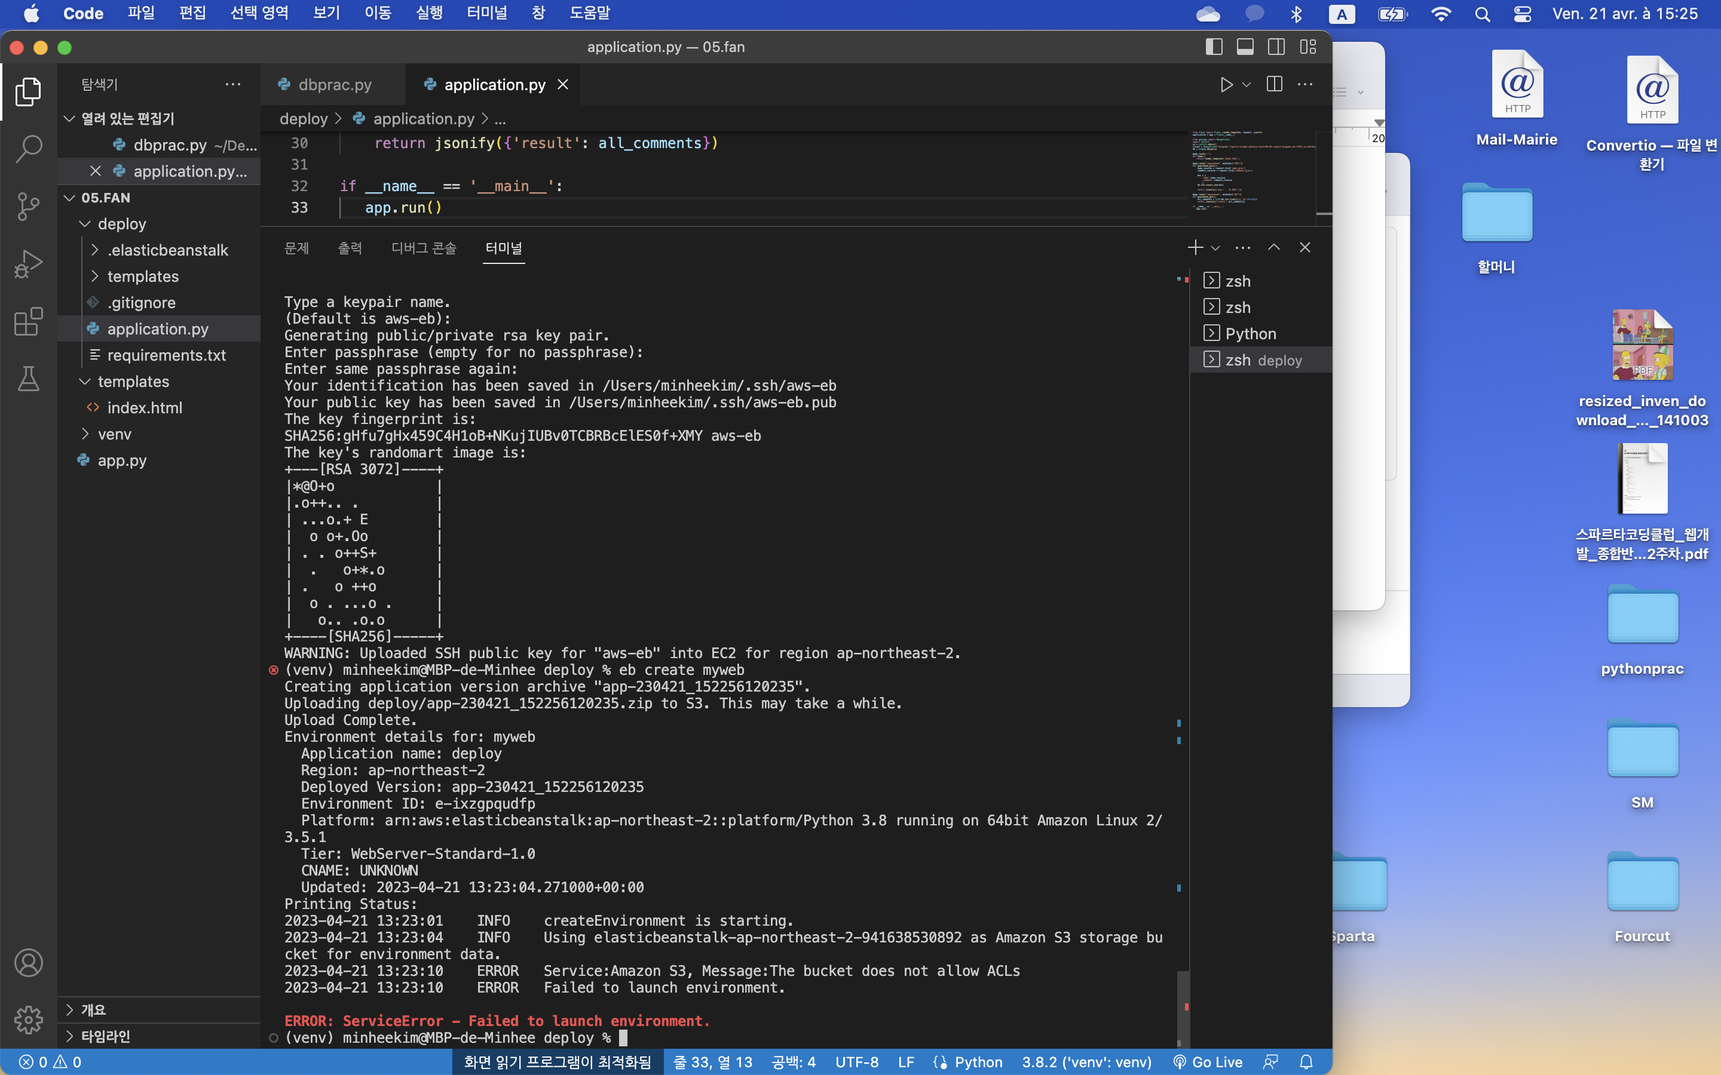Customize the editor layout icon

pyautogui.click(x=1308, y=47)
